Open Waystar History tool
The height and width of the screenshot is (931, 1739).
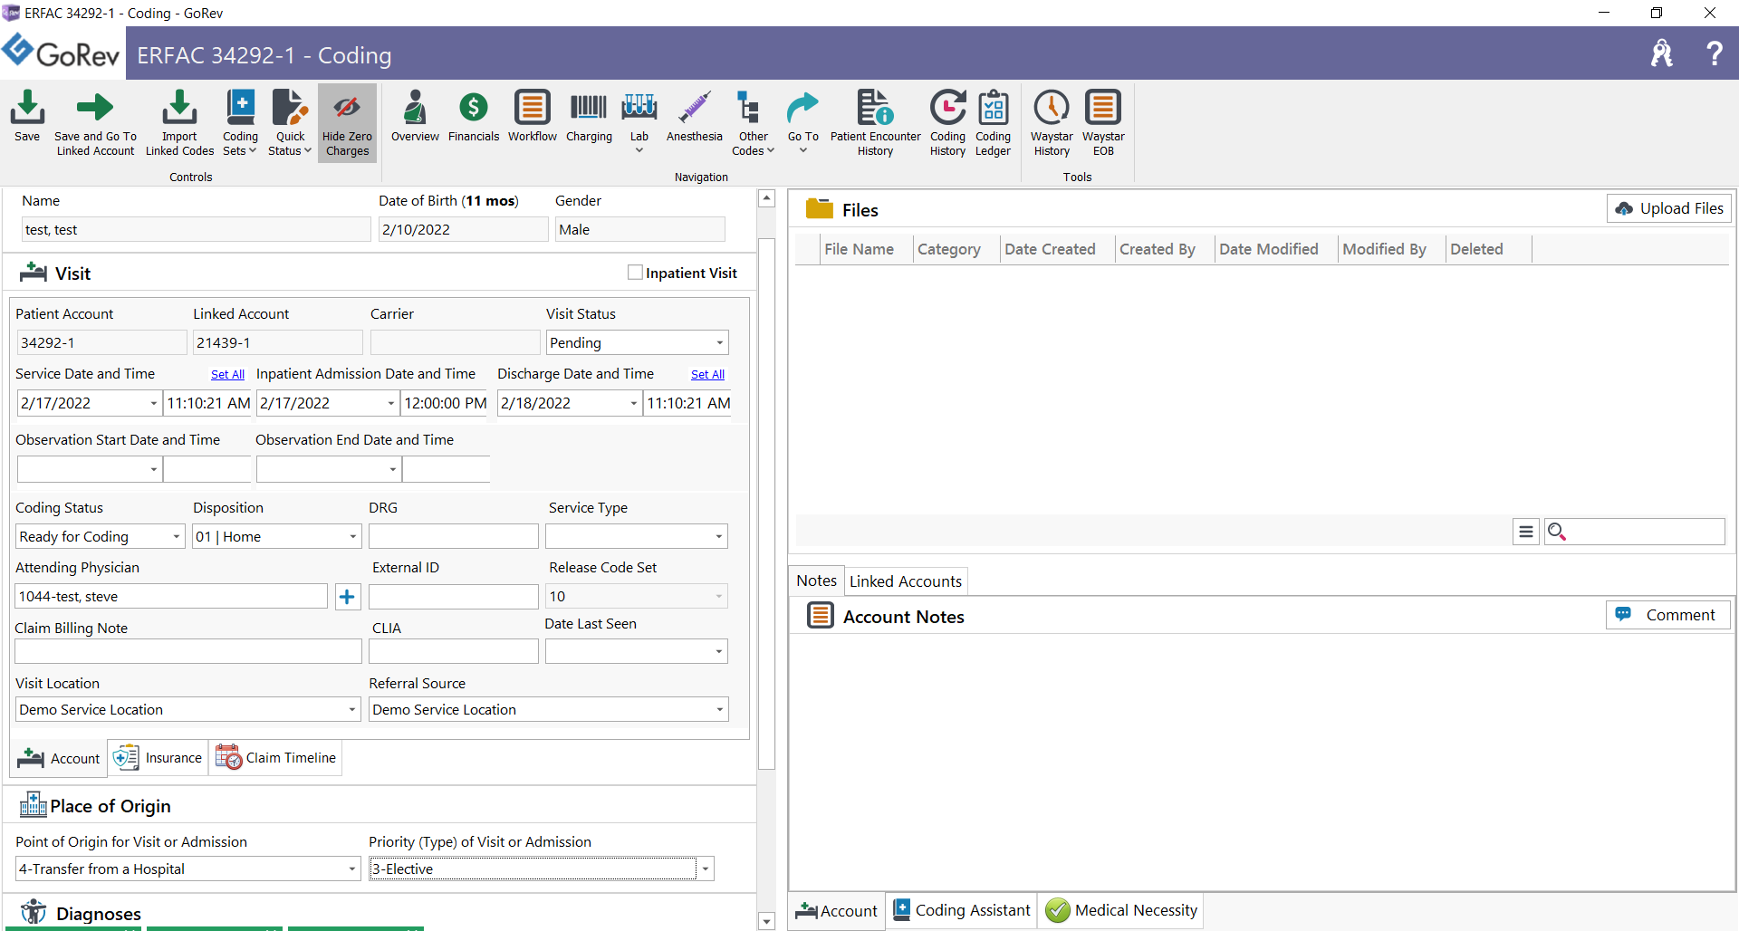[1052, 123]
